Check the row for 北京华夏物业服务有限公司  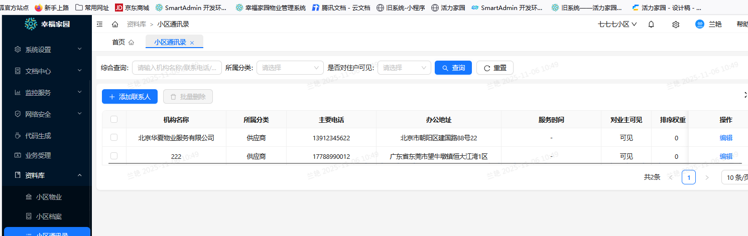114,137
